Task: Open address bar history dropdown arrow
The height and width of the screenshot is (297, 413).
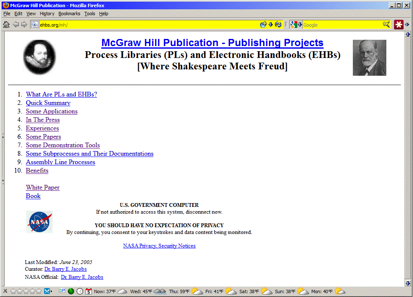Action: tap(271, 25)
